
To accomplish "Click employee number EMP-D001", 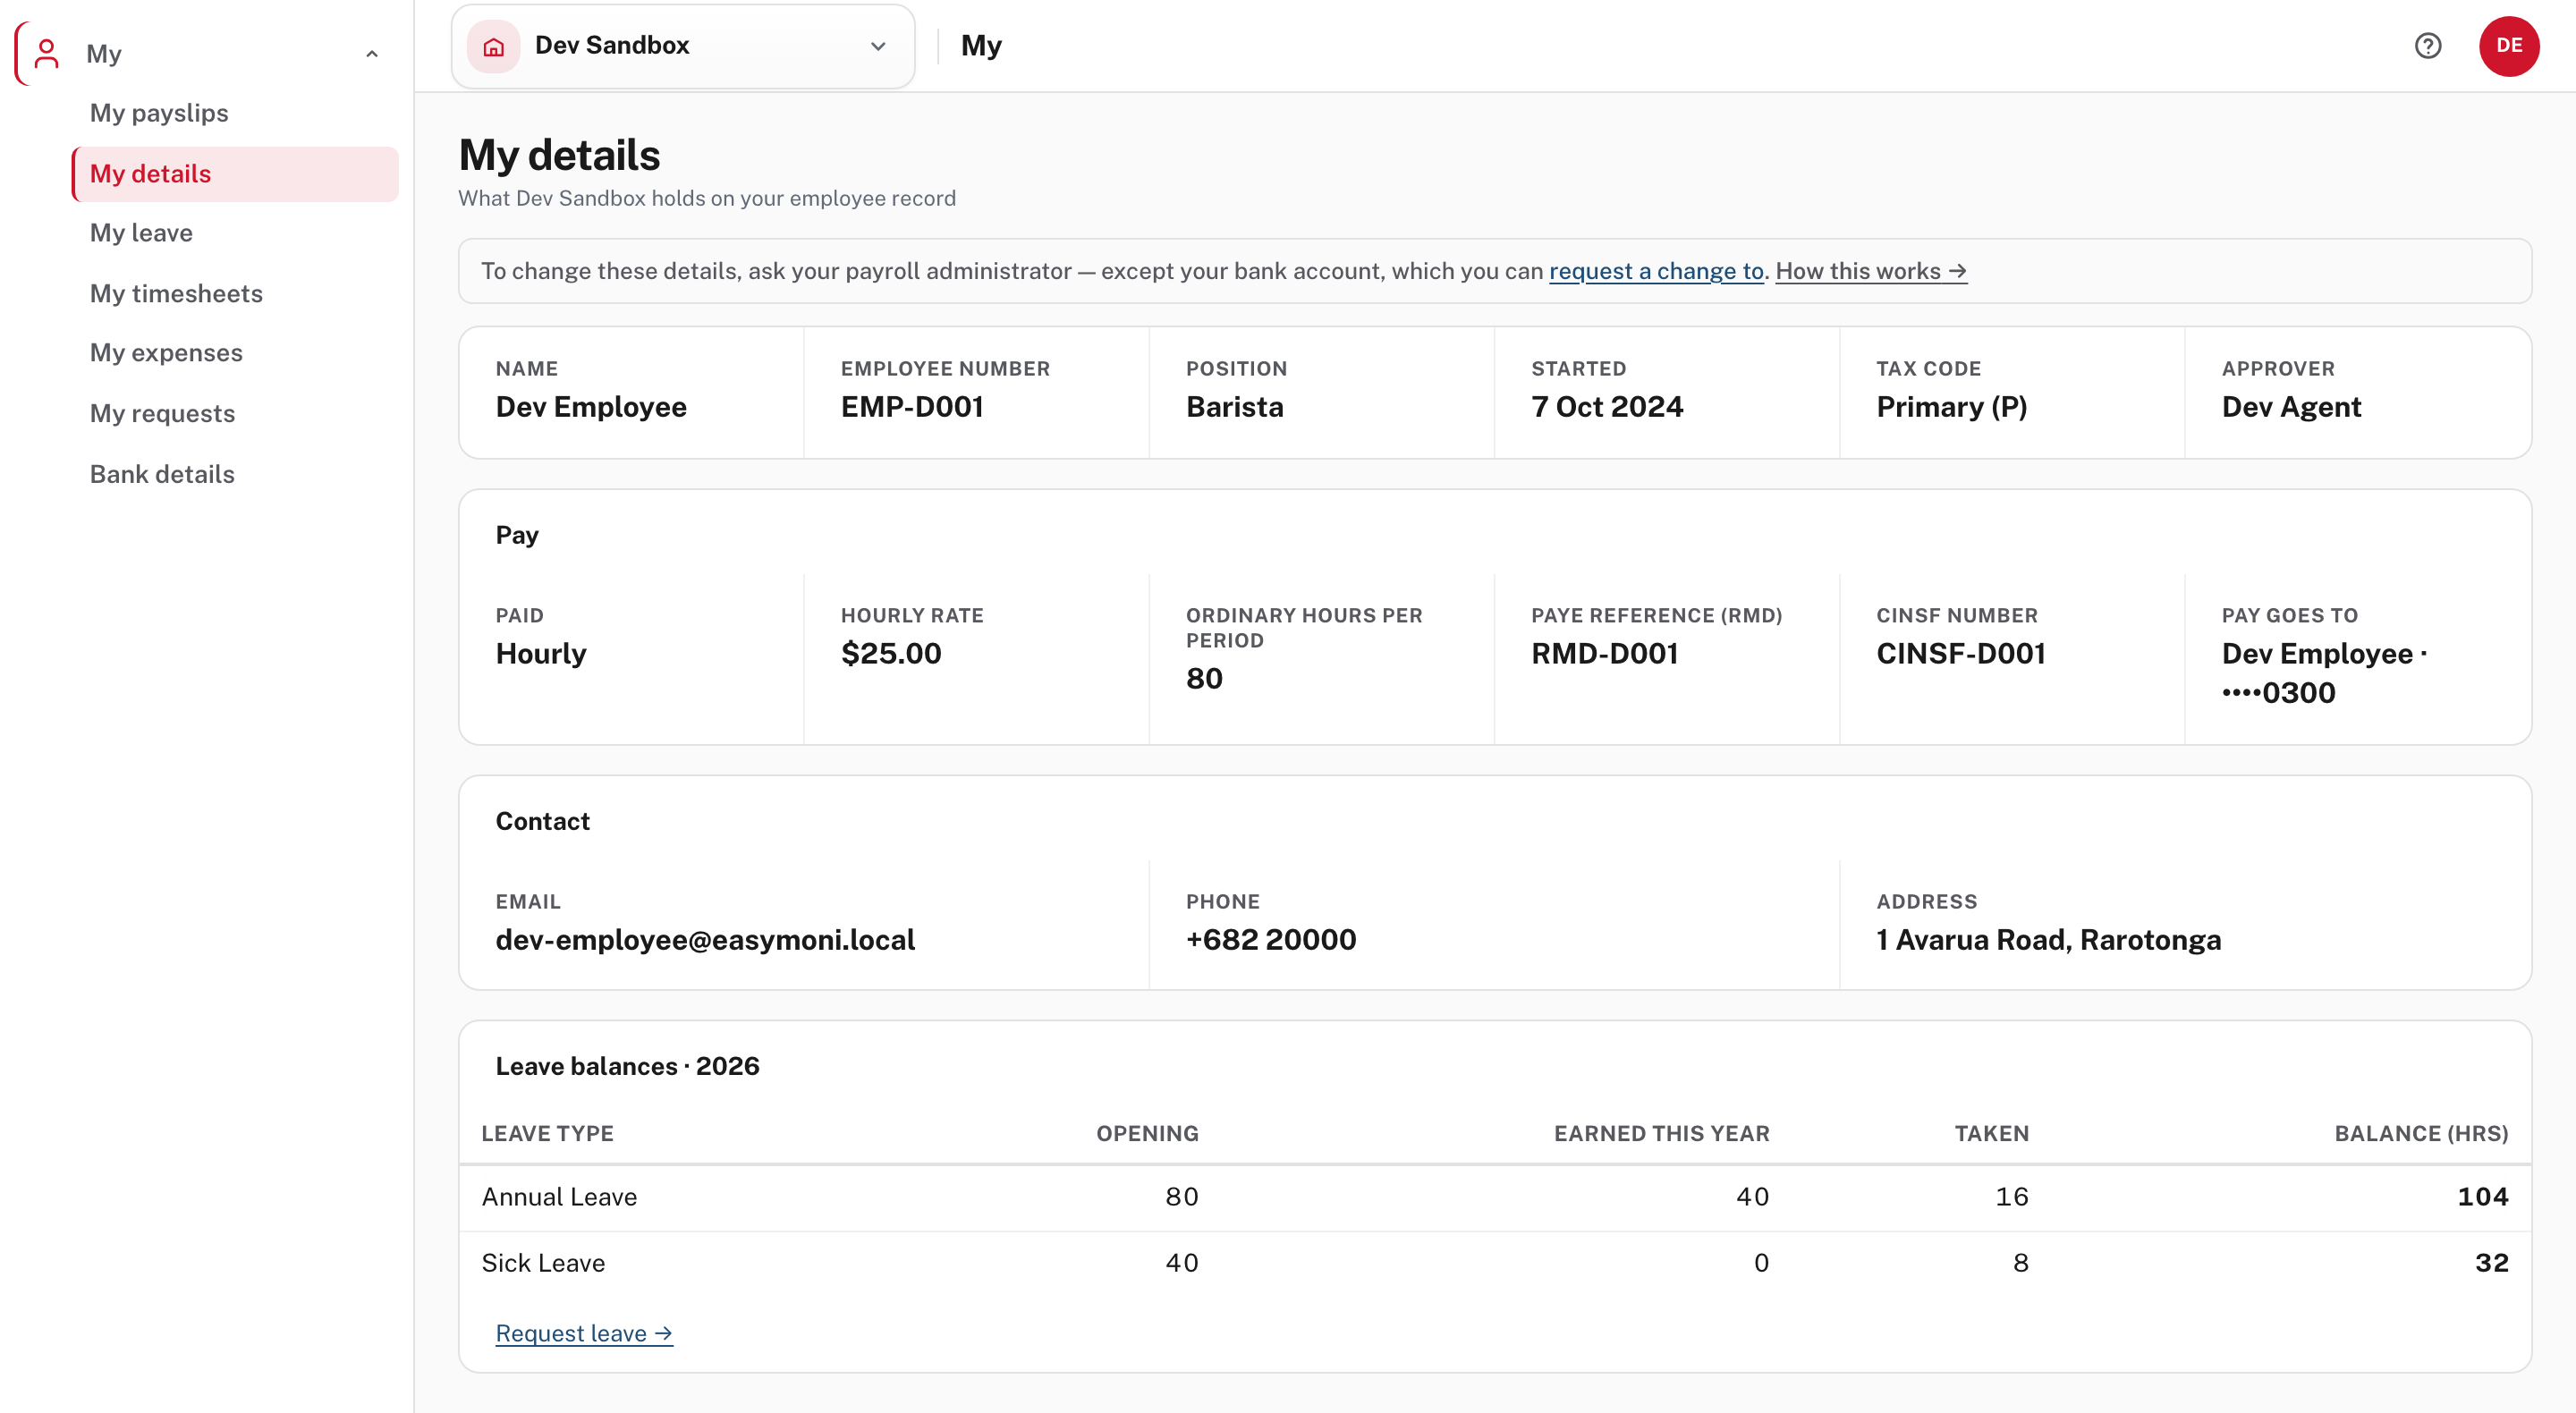I will point(912,407).
